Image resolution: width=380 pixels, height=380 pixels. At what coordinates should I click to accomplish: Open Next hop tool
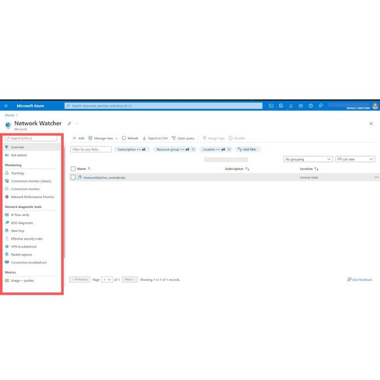click(x=17, y=231)
